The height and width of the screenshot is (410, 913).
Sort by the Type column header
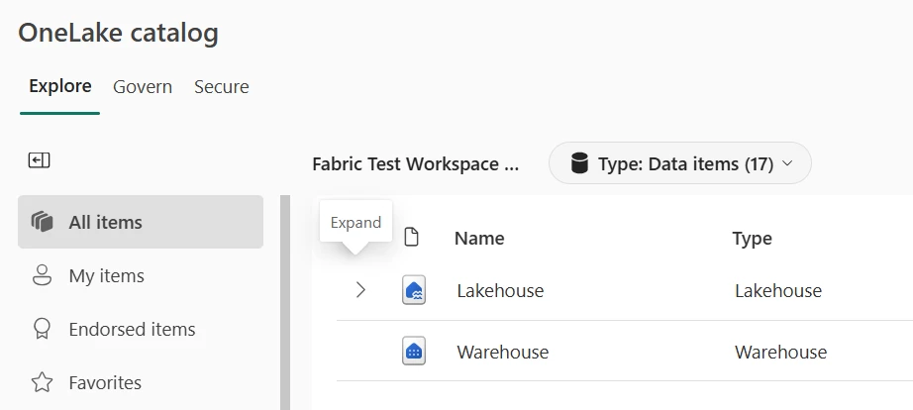pos(753,239)
